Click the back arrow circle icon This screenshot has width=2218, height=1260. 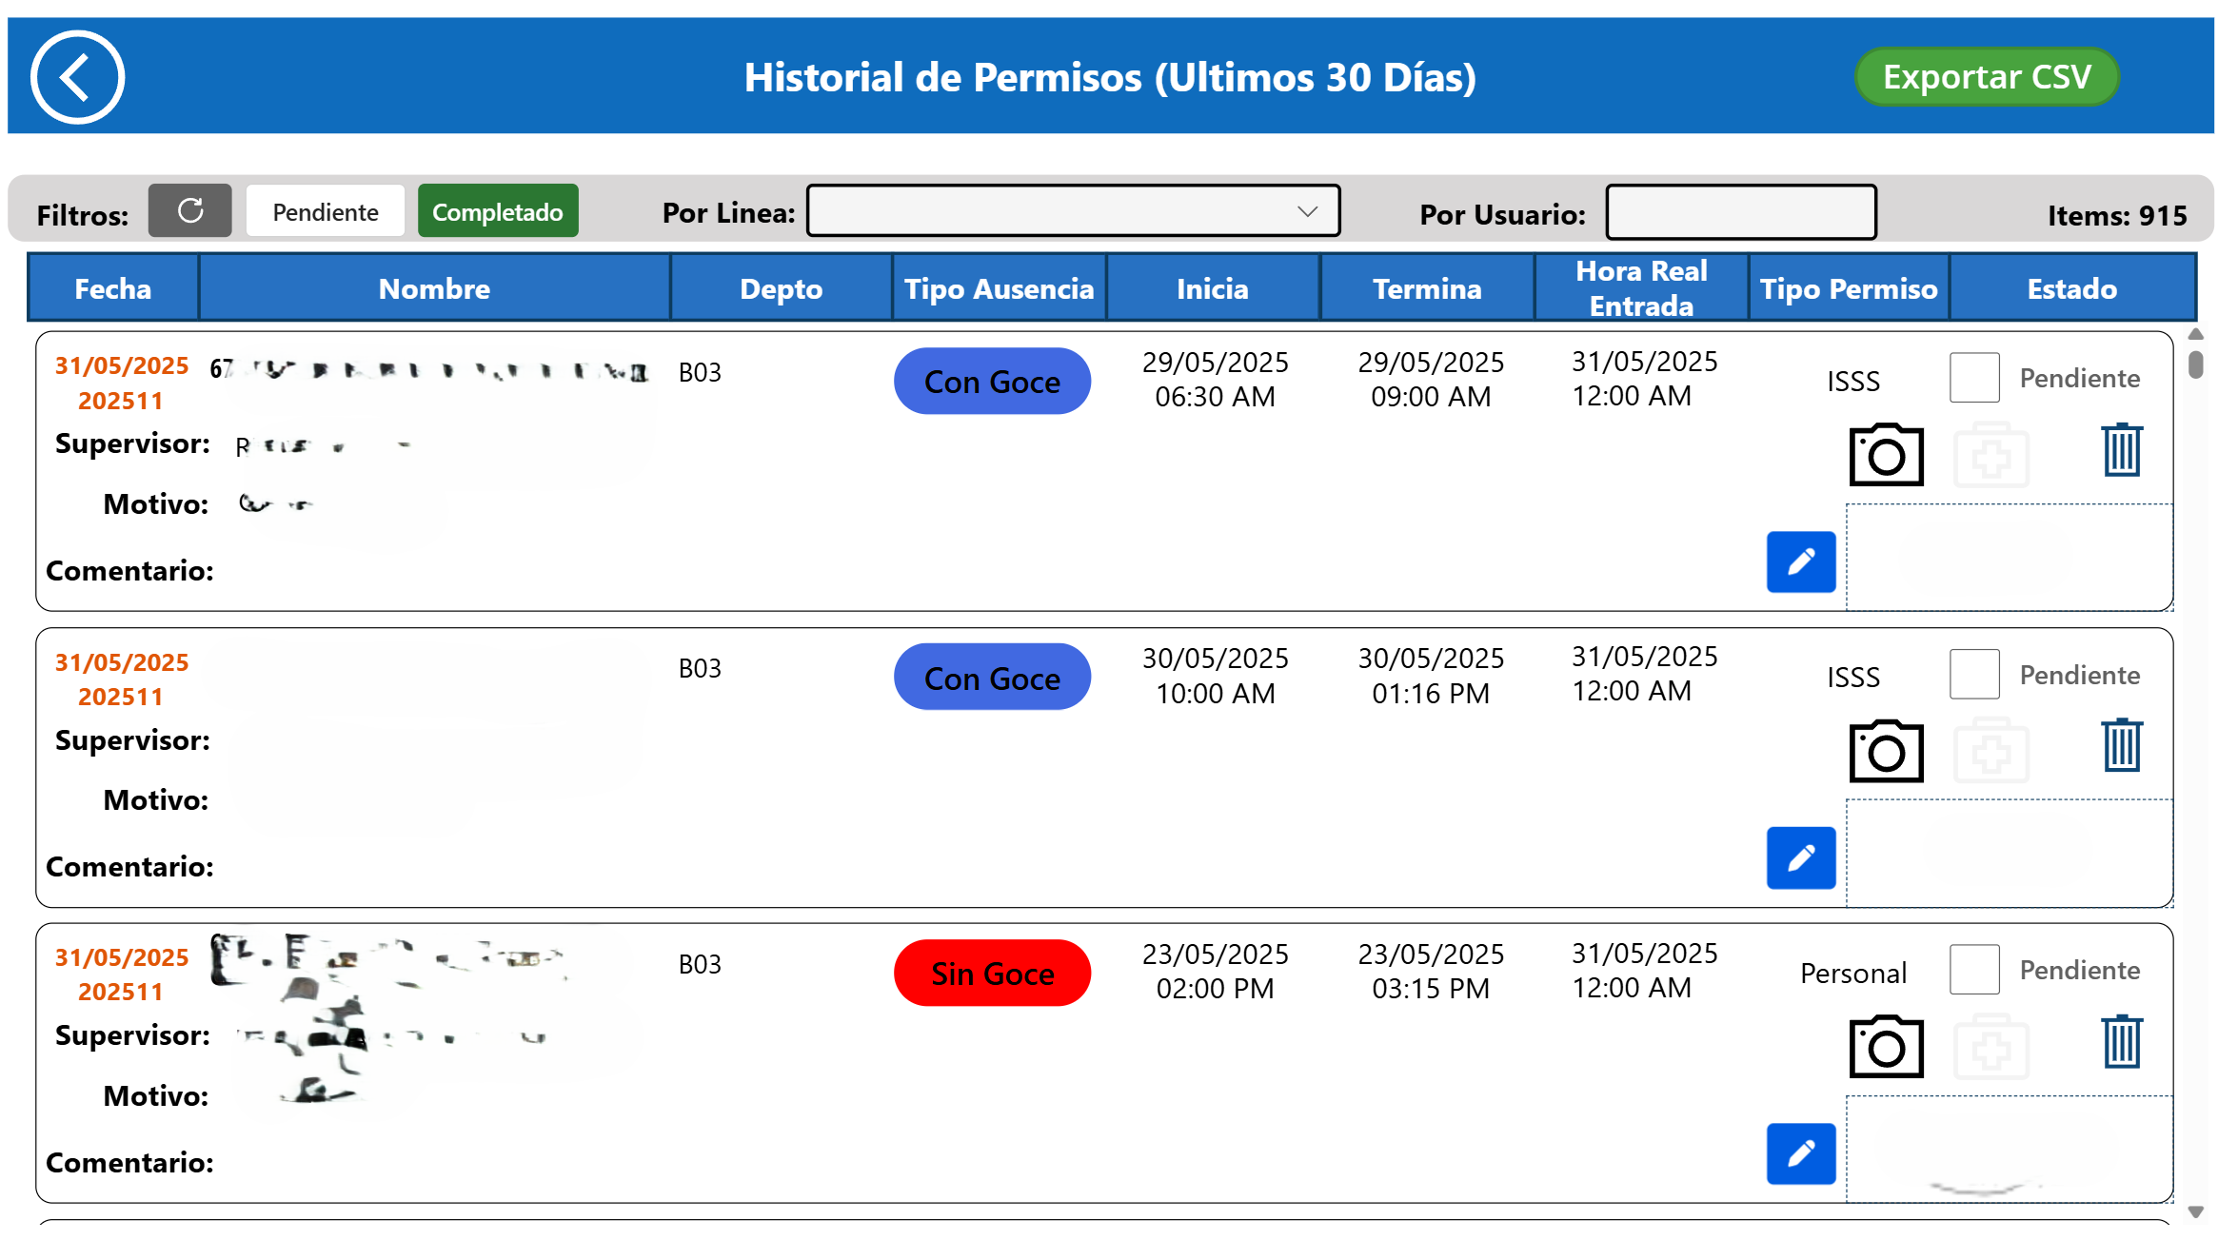[x=77, y=77]
